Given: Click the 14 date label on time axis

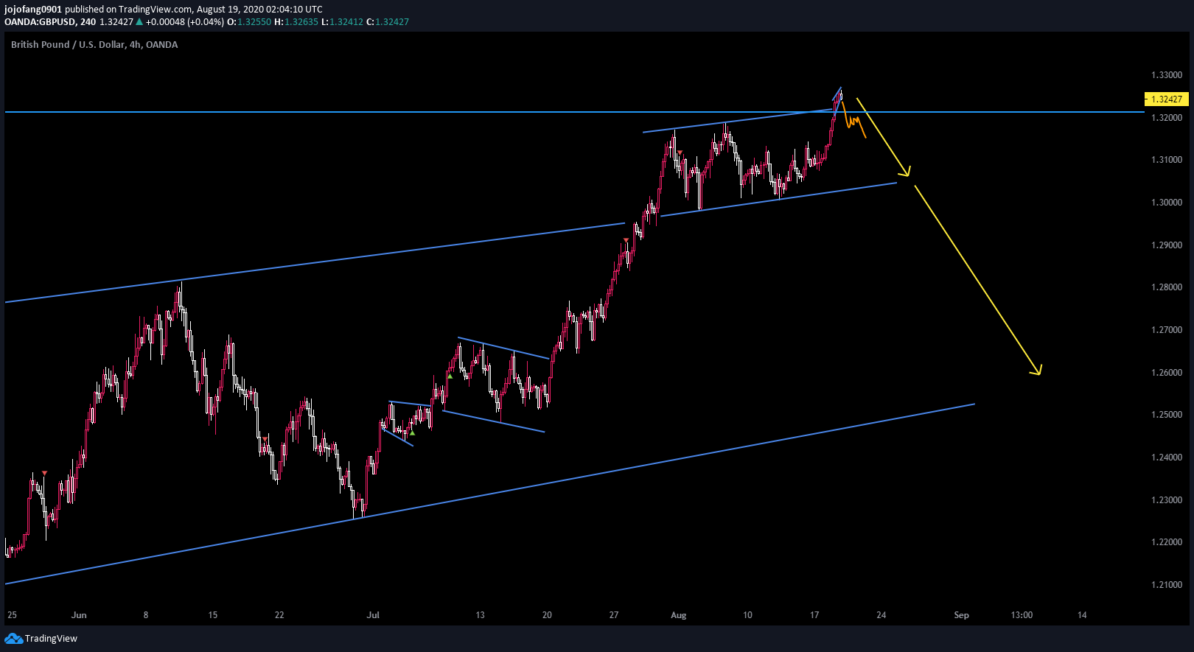Looking at the screenshot, I should pos(1082,615).
